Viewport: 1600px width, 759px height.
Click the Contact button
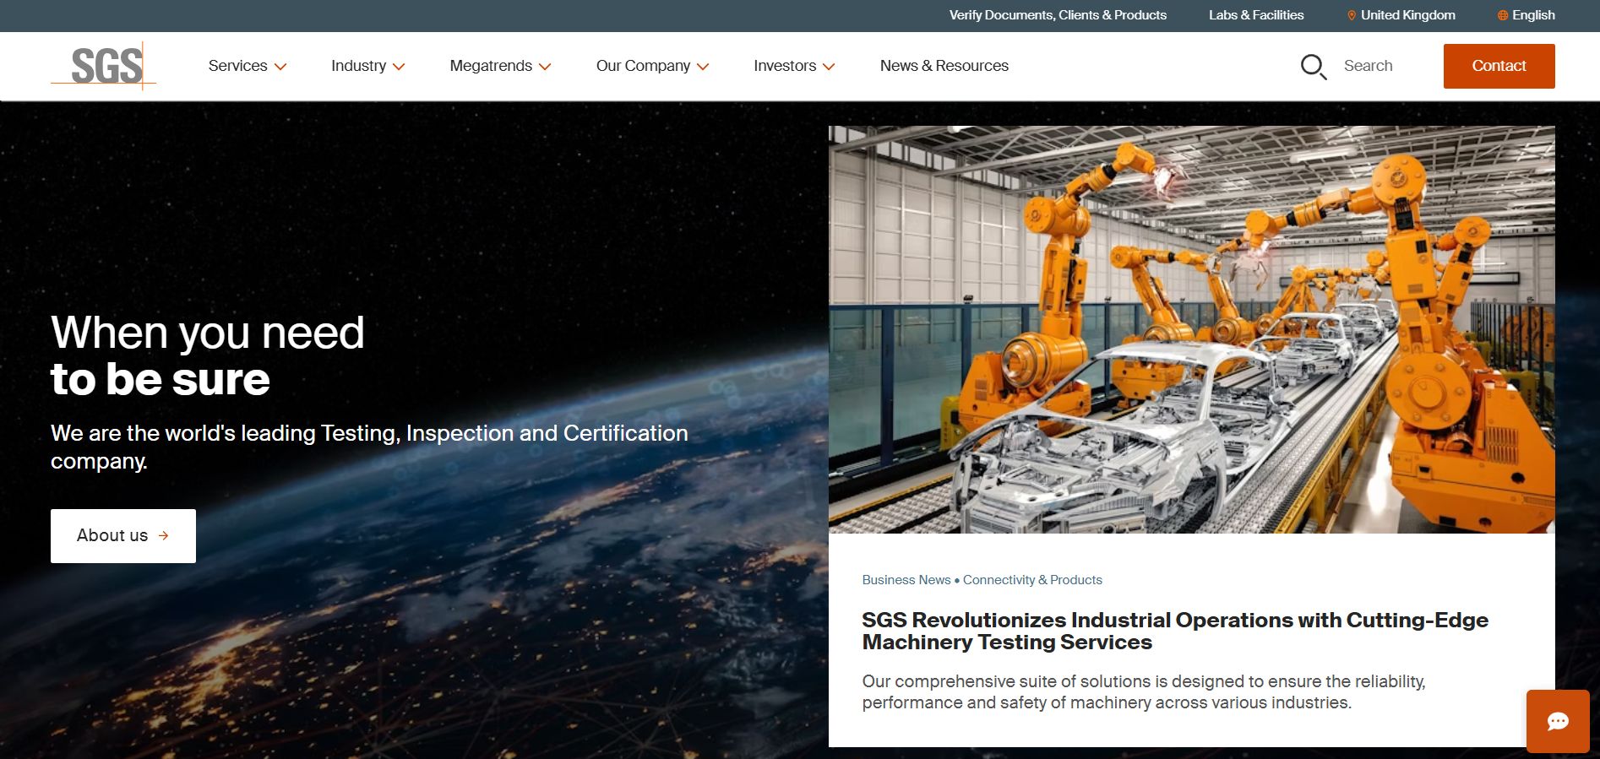pyautogui.click(x=1499, y=66)
